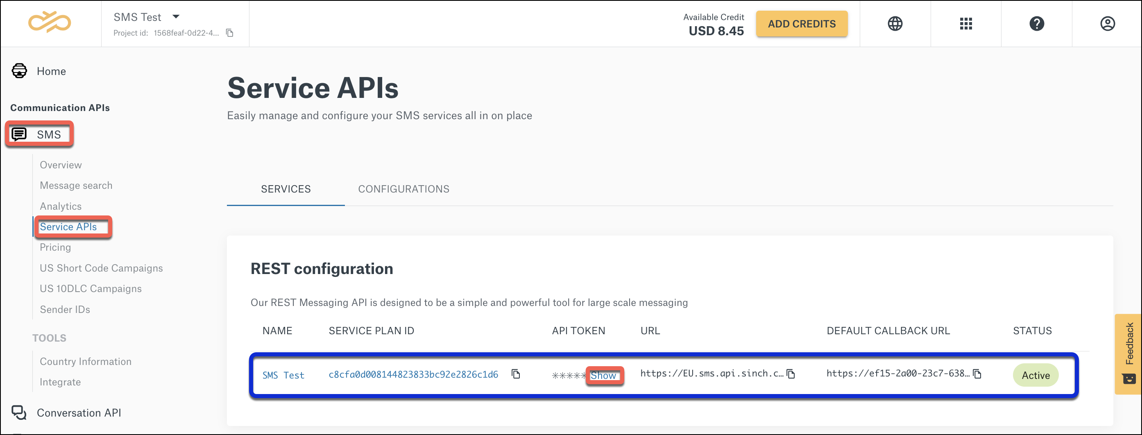Click the Home sidebar icon
This screenshot has height=435, width=1142.
19,70
